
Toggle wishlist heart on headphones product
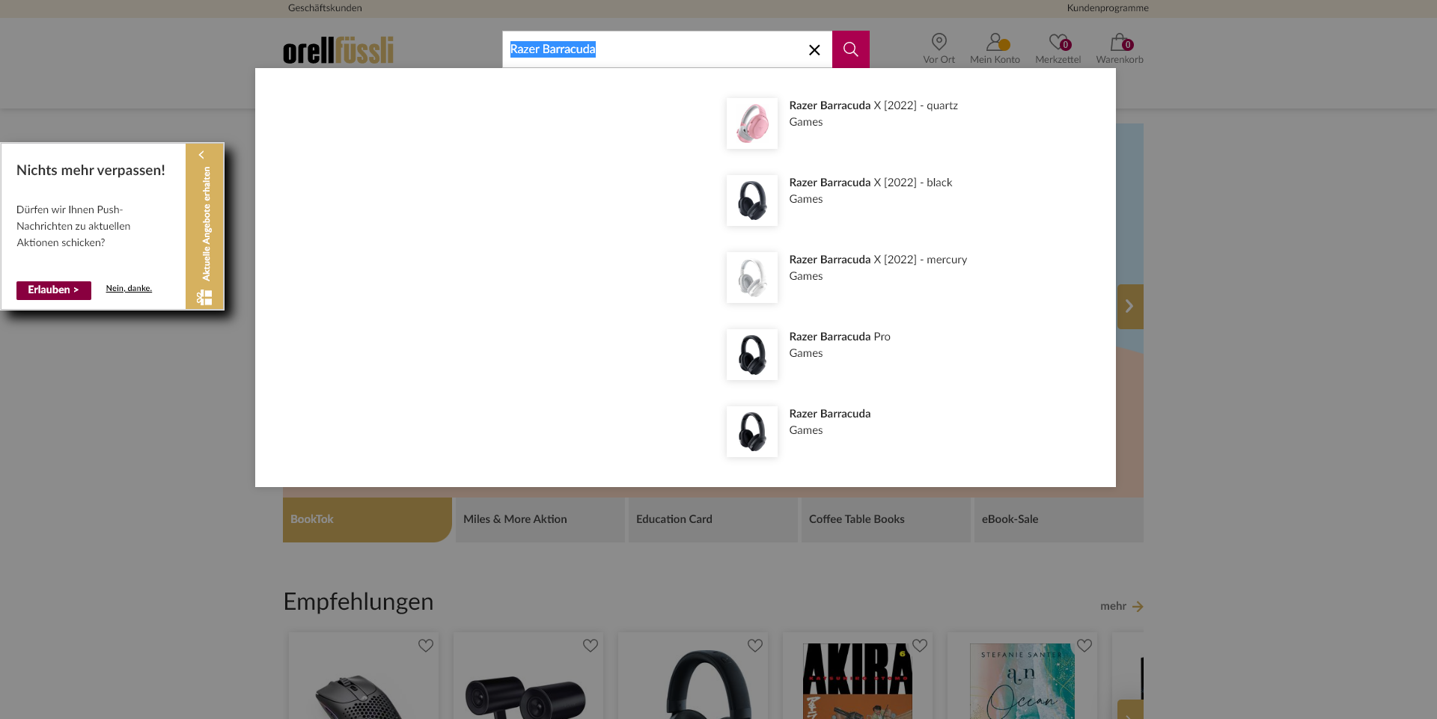pyautogui.click(x=755, y=646)
